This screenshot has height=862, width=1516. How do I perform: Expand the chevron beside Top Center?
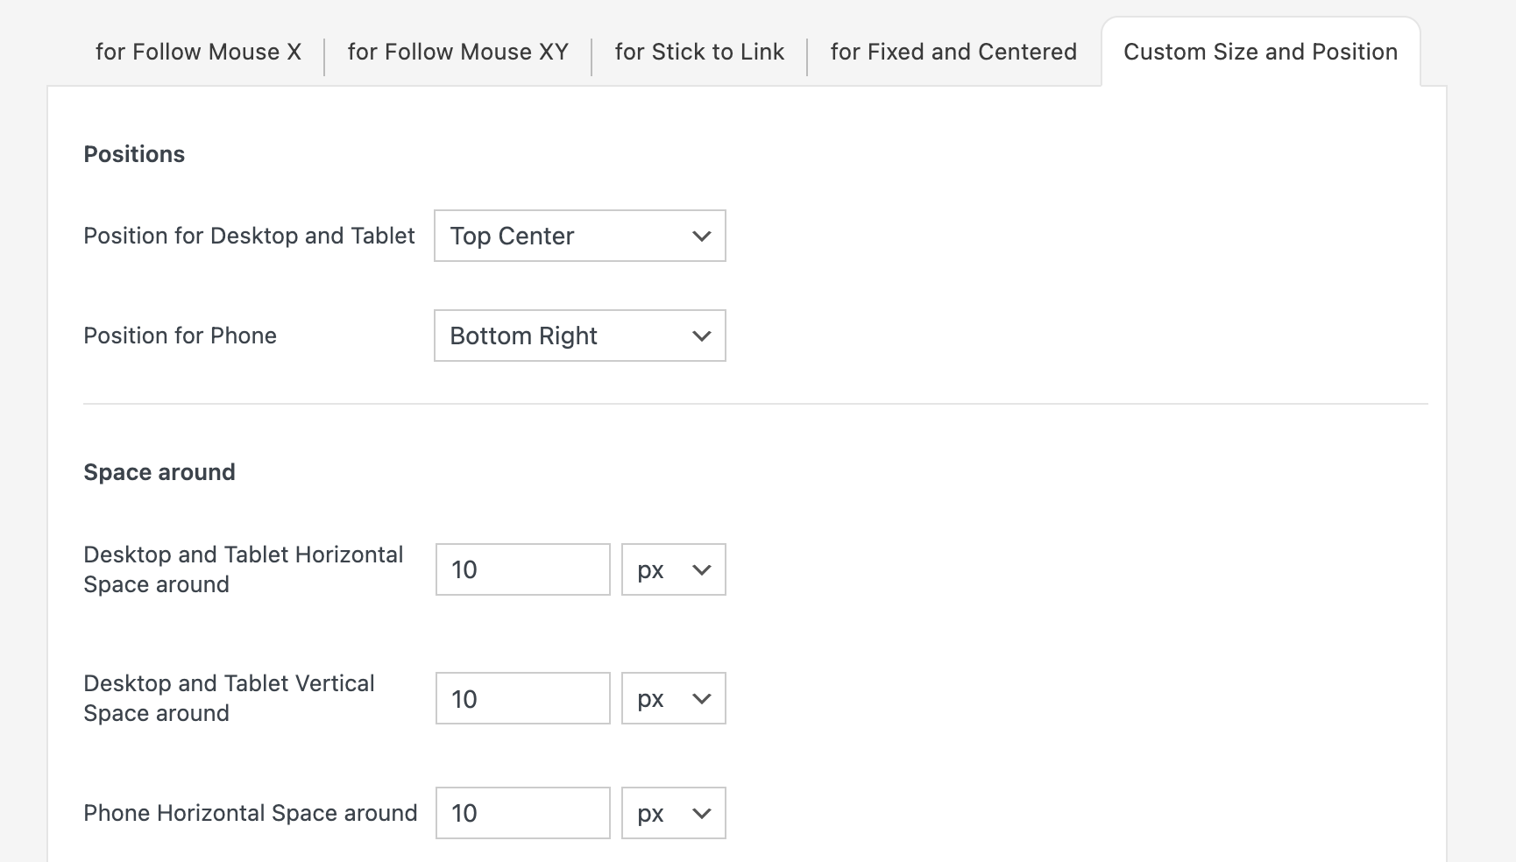(x=699, y=236)
